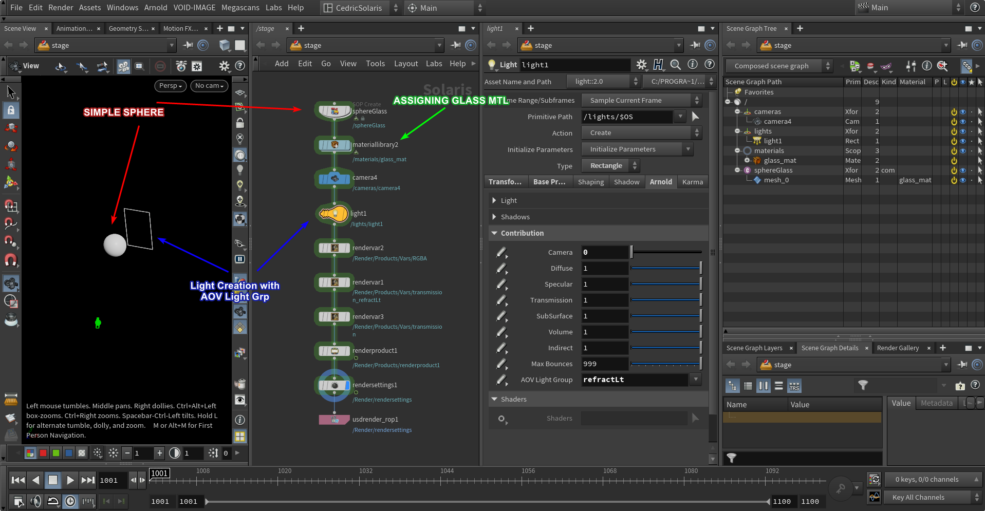
Task: Toggle visibility eye for light1 in Scene Graph Tree
Action: (962, 141)
